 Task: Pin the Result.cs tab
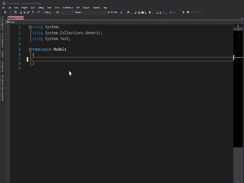[20, 18]
